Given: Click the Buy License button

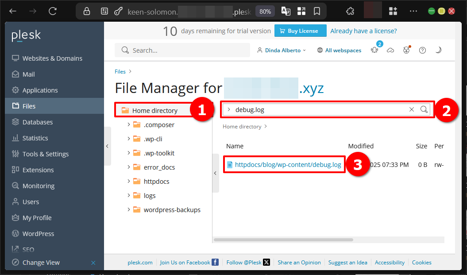Looking at the screenshot, I should [300, 31].
